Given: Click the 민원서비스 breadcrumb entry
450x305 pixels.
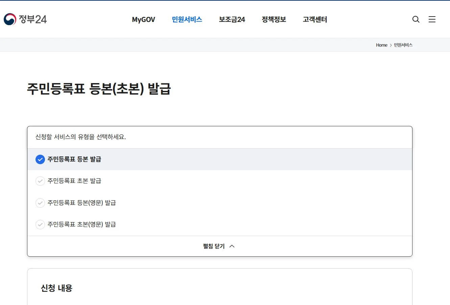Looking at the screenshot, I should point(403,45).
